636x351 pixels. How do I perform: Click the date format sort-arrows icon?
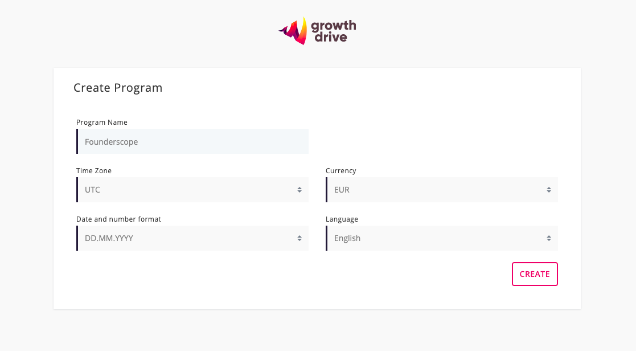click(x=299, y=238)
